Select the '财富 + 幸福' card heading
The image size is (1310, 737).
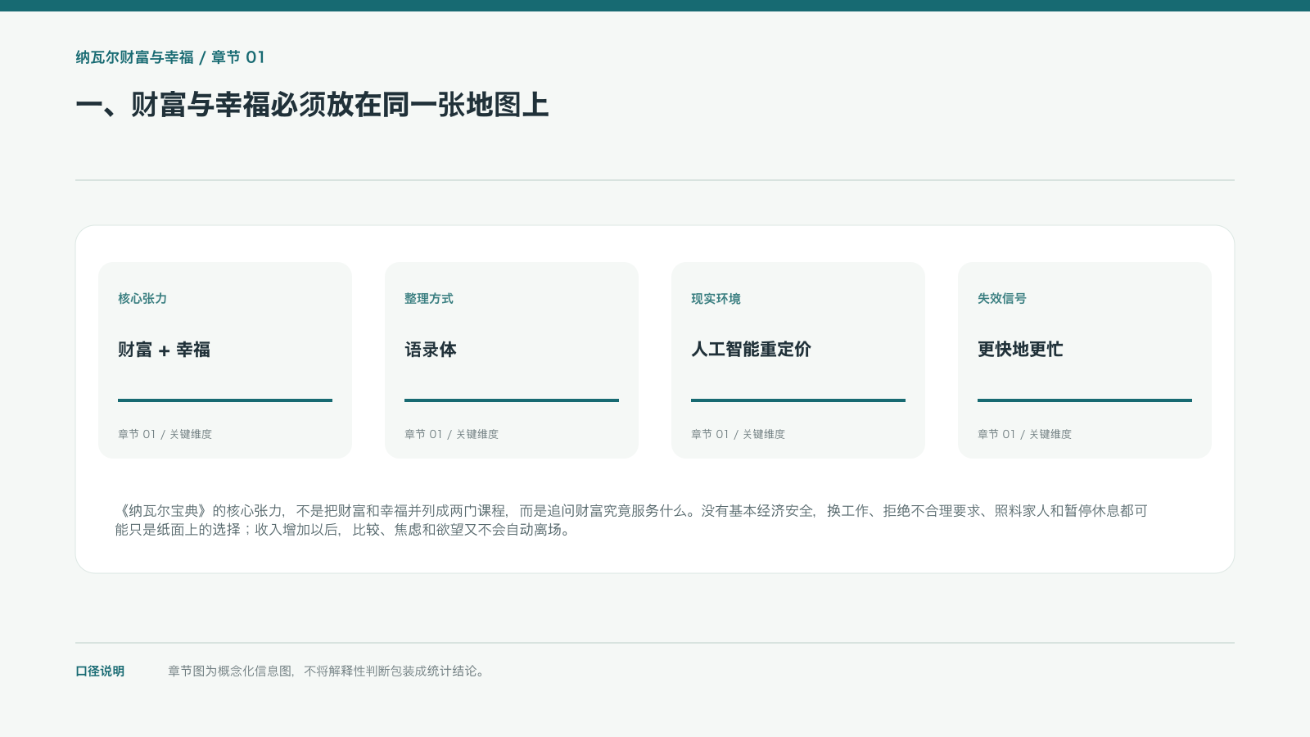point(164,350)
